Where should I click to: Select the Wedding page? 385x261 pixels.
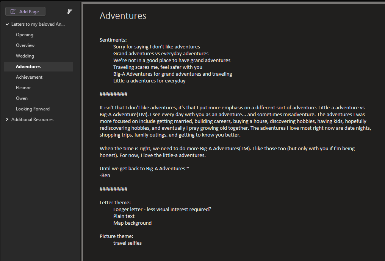pos(25,56)
